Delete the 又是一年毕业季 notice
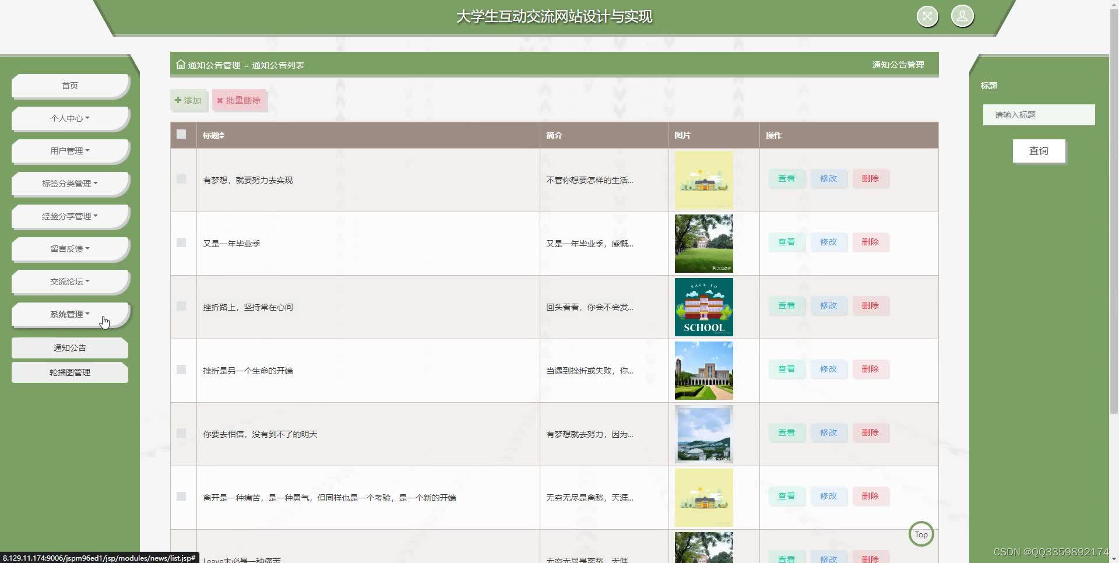1119x563 pixels. [870, 242]
